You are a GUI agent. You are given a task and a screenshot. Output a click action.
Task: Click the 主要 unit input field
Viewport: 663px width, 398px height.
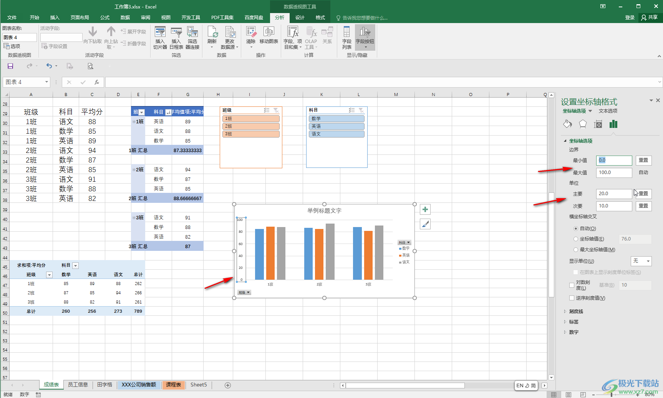pyautogui.click(x=614, y=194)
